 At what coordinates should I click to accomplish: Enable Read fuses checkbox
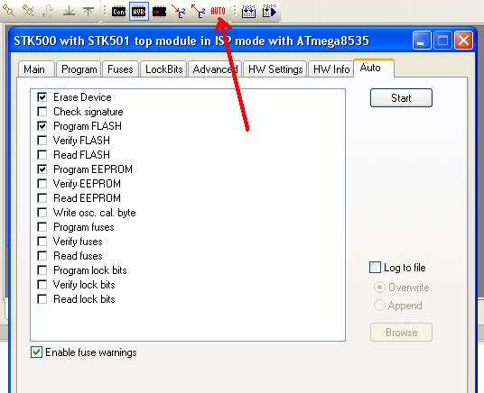coord(42,256)
